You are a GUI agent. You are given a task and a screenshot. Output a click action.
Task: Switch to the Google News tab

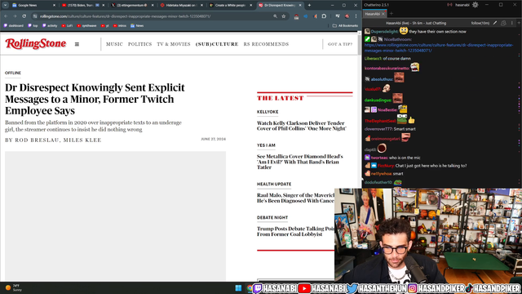click(x=33, y=6)
